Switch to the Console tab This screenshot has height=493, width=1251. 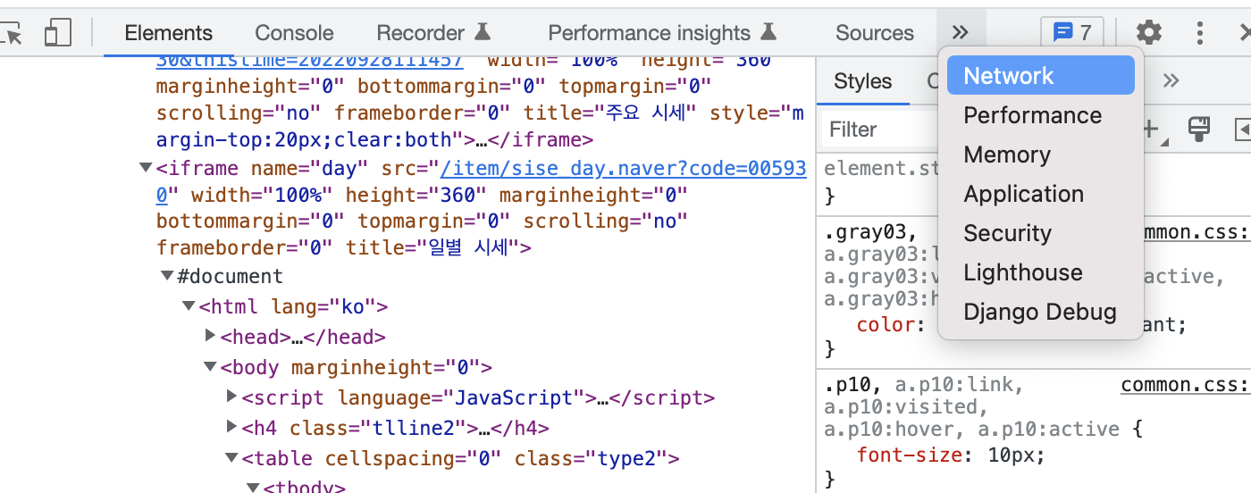coord(294,33)
